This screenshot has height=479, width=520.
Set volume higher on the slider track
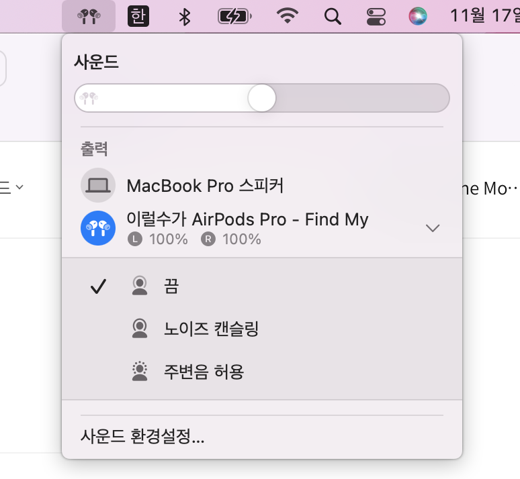click(x=361, y=98)
